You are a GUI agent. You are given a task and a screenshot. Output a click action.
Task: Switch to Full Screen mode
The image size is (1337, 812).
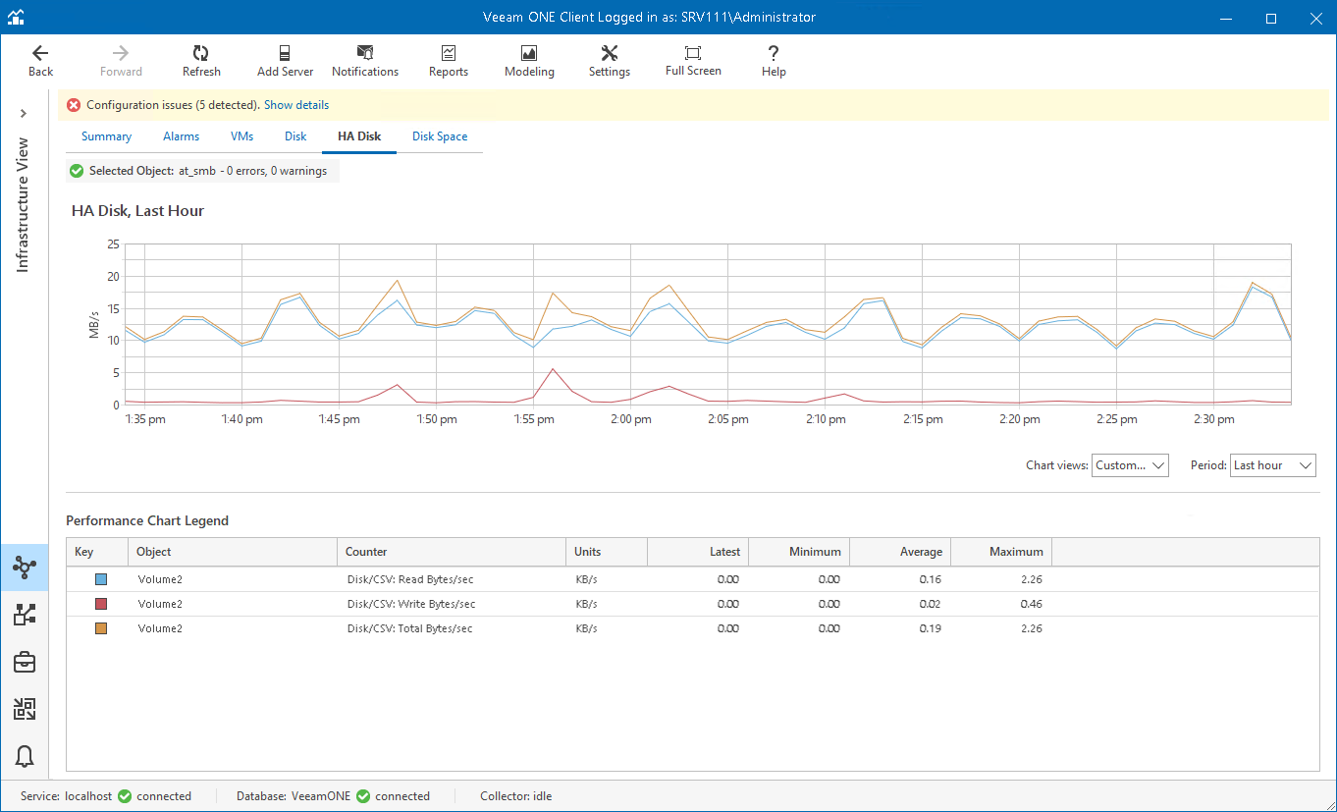[x=693, y=61]
